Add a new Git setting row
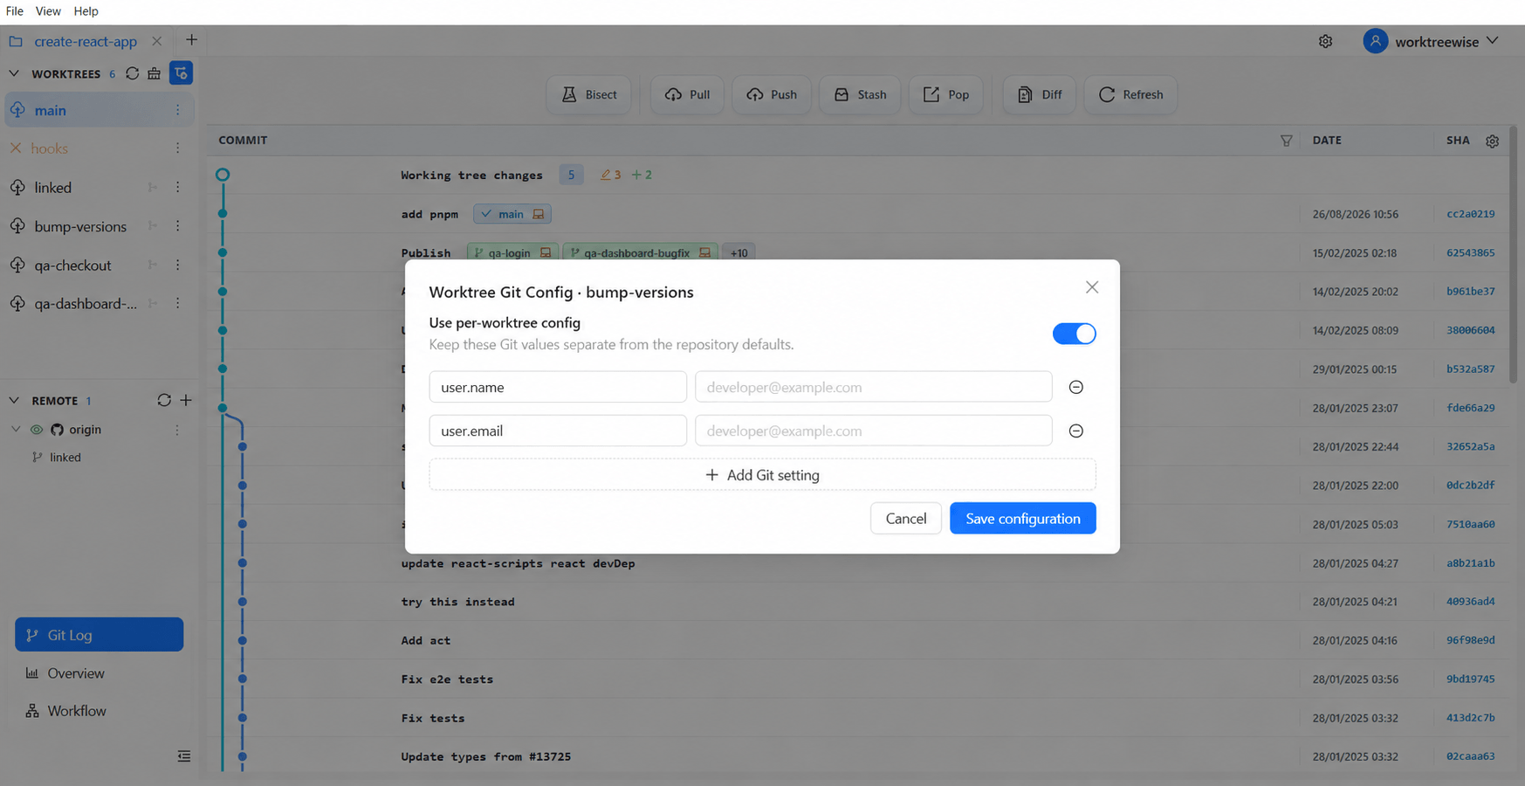The height and width of the screenshot is (786, 1525). coord(762,475)
